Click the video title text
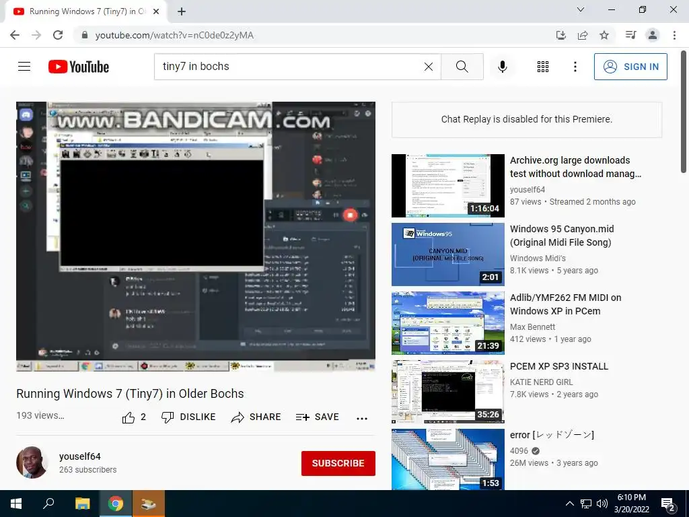 (130, 393)
